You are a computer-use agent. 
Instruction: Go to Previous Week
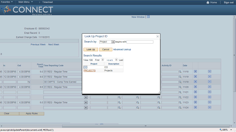pyautogui.click(x=38, y=44)
